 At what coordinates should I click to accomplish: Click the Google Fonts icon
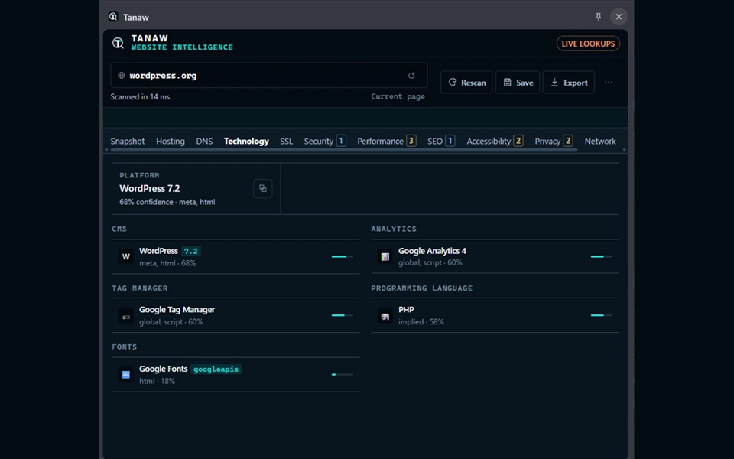coord(126,374)
